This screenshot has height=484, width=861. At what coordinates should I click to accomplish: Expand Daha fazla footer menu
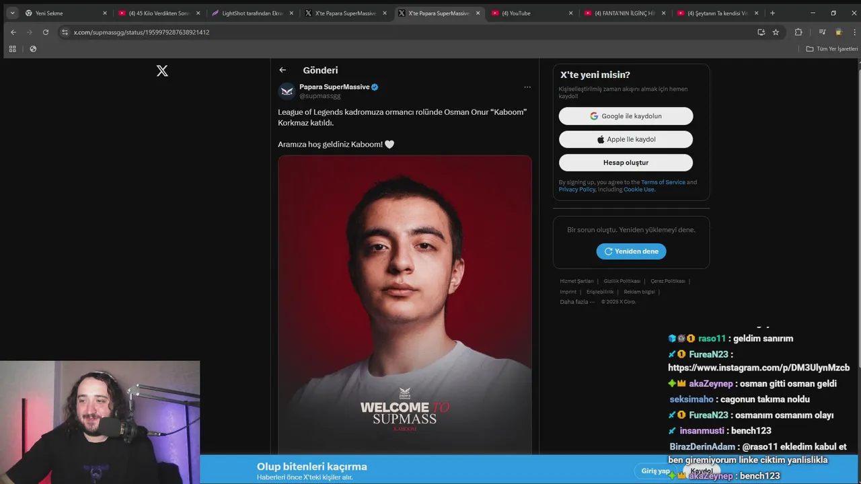577,302
